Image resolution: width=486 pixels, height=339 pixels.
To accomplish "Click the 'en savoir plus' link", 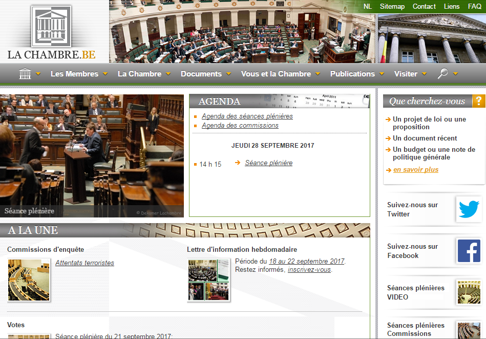I will (x=415, y=170).
